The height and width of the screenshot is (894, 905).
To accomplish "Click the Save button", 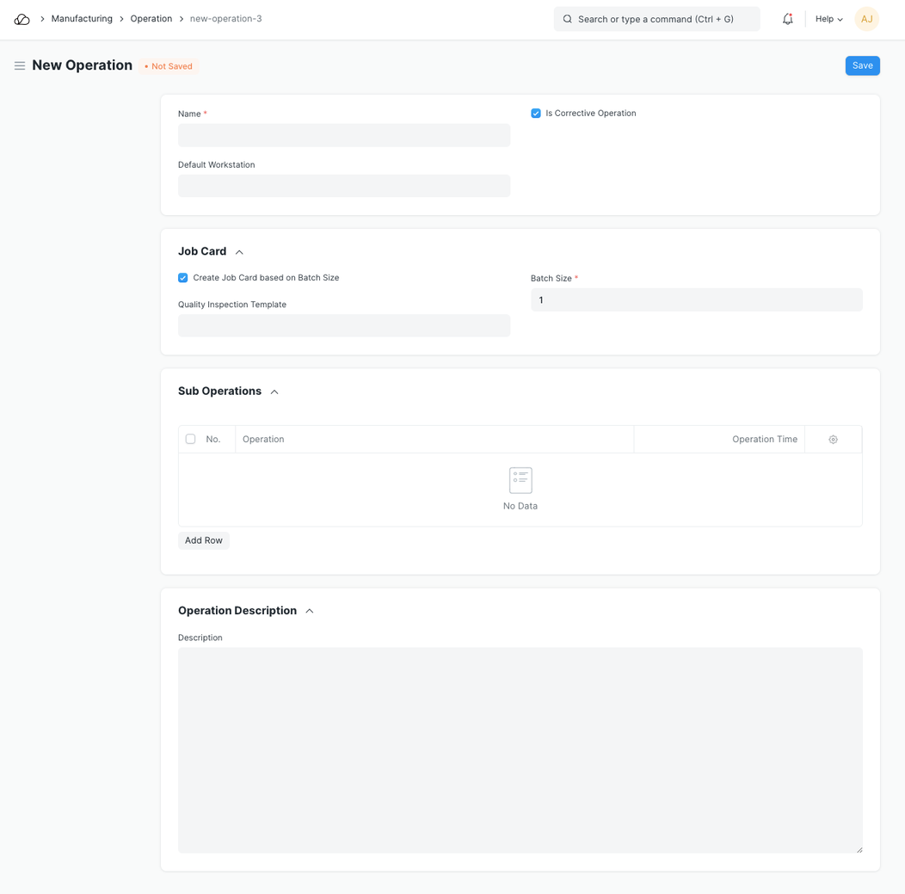I will pyautogui.click(x=862, y=65).
